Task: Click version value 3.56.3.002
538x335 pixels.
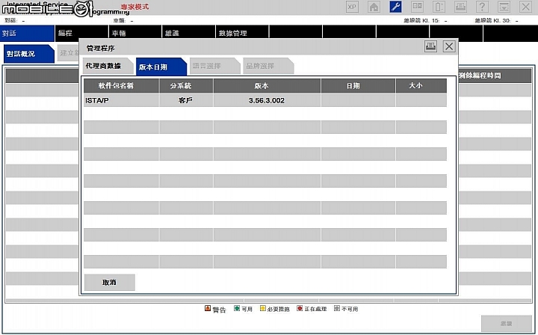Action: 267,100
